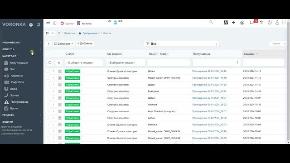Viewport: 290px width, 163px height.
Task: Check the row for client Екатерина
Action: (48, 91)
